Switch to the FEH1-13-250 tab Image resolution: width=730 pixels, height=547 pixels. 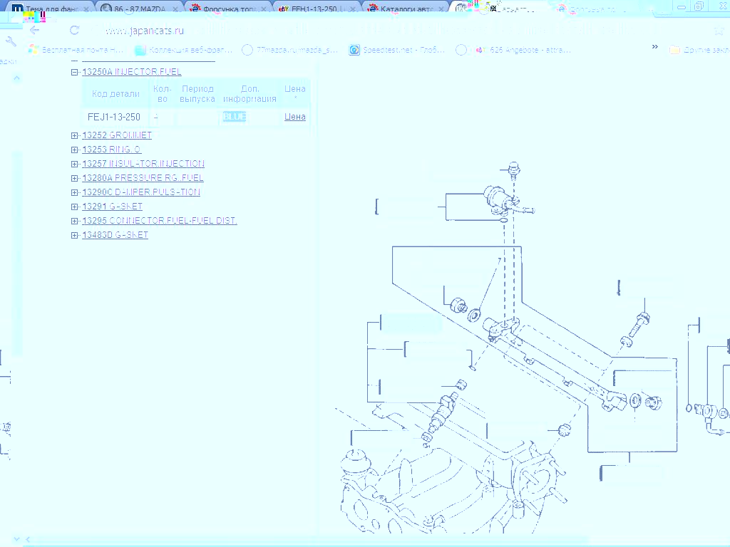coord(317,9)
